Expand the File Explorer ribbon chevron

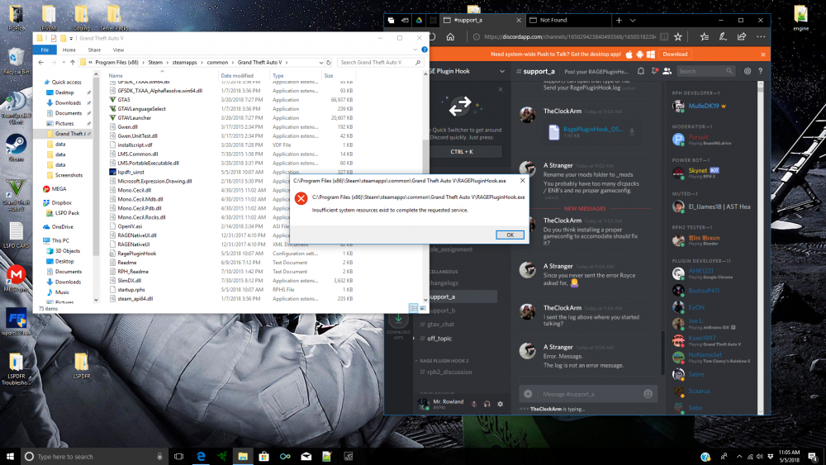pyautogui.click(x=415, y=50)
